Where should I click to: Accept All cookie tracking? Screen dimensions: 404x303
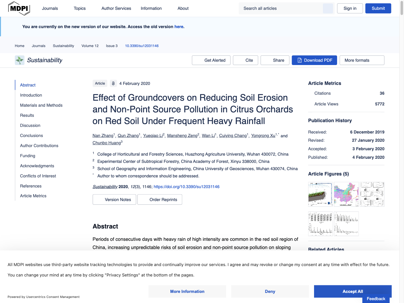pyautogui.click(x=353, y=291)
